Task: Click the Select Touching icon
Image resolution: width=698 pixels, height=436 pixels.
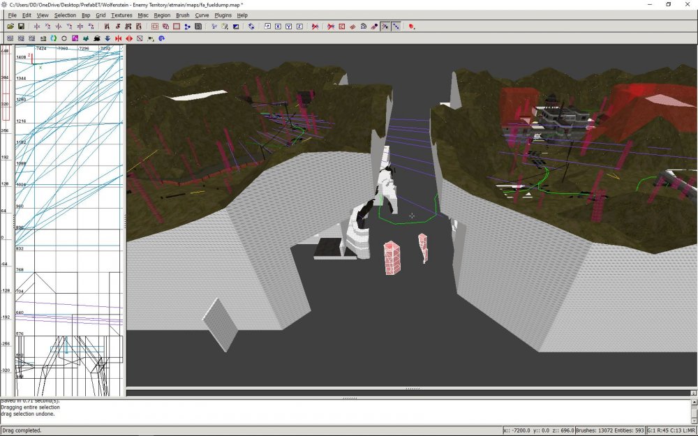Action: coord(117,27)
